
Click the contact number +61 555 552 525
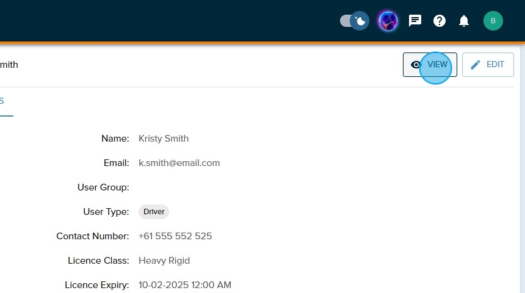(x=175, y=236)
